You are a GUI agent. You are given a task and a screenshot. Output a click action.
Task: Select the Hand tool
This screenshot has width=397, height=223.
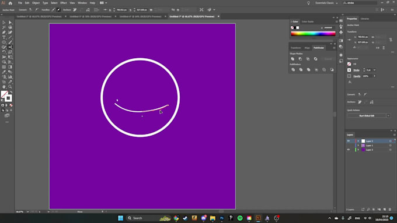pyautogui.click(x=4, y=87)
